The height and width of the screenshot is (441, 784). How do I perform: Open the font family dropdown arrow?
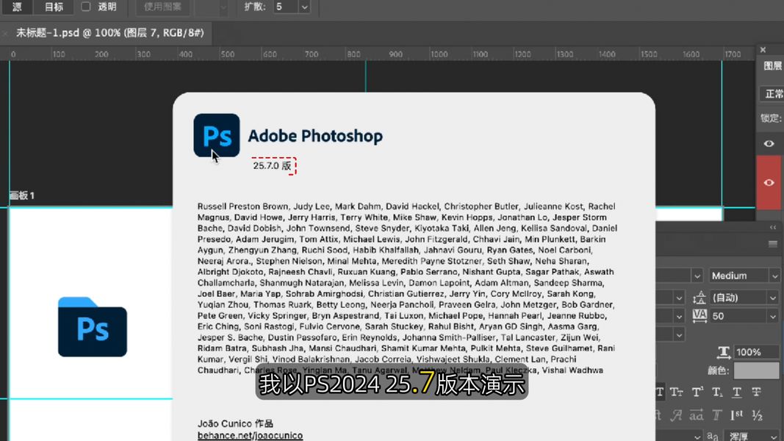click(x=697, y=276)
